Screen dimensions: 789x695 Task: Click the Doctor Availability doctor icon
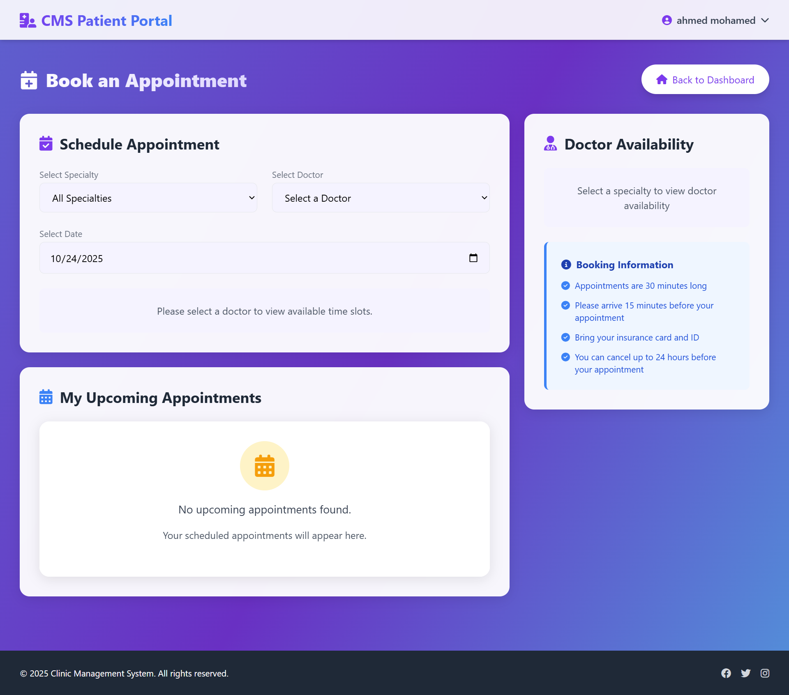pyautogui.click(x=550, y=144)
